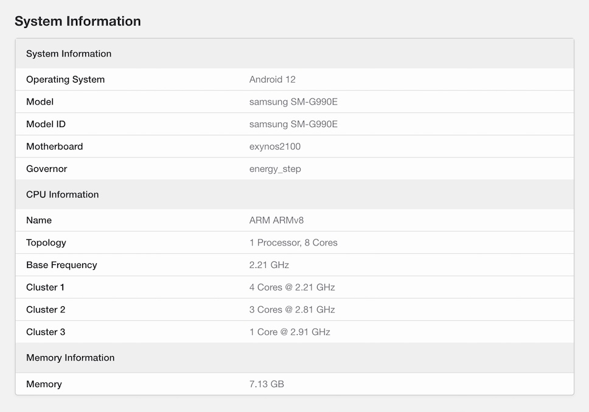Select Cluster 2's 3 Cores @ 2.81 GHz

pyautogui.click(x=291, y=310)
